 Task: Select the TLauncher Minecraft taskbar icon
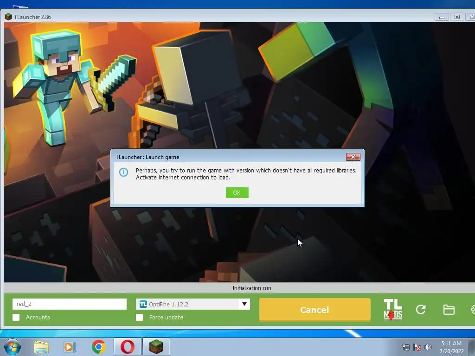pos(156,347)
